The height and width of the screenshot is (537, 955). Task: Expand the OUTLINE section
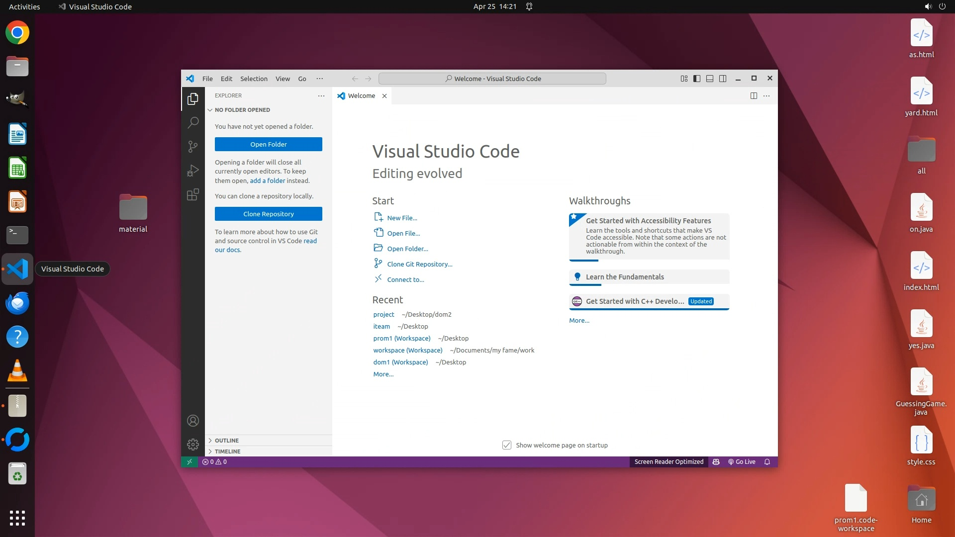(227, 441)
